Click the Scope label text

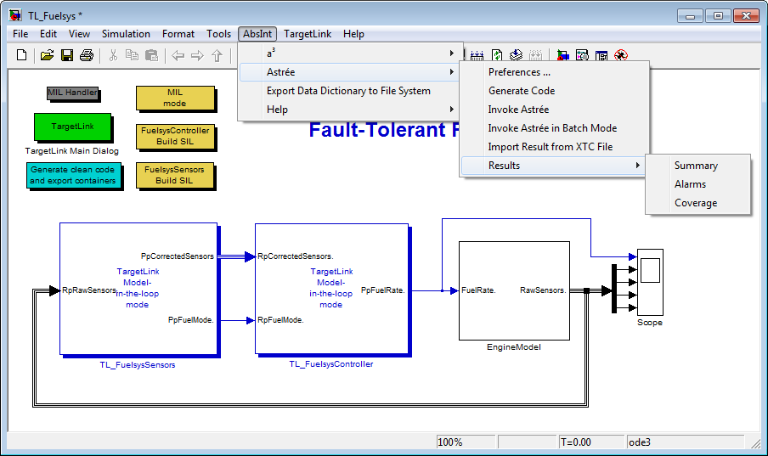coord(650,323)
